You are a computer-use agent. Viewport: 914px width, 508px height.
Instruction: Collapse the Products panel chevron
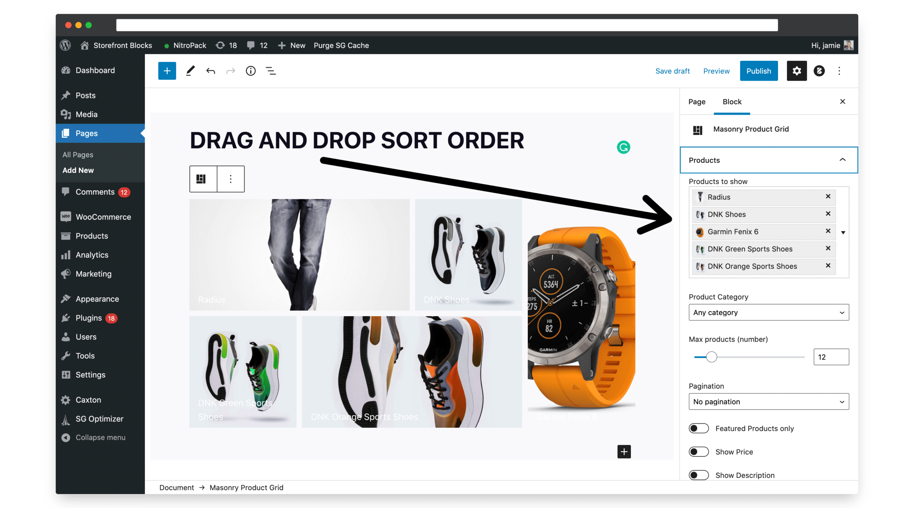coord(842,160)
